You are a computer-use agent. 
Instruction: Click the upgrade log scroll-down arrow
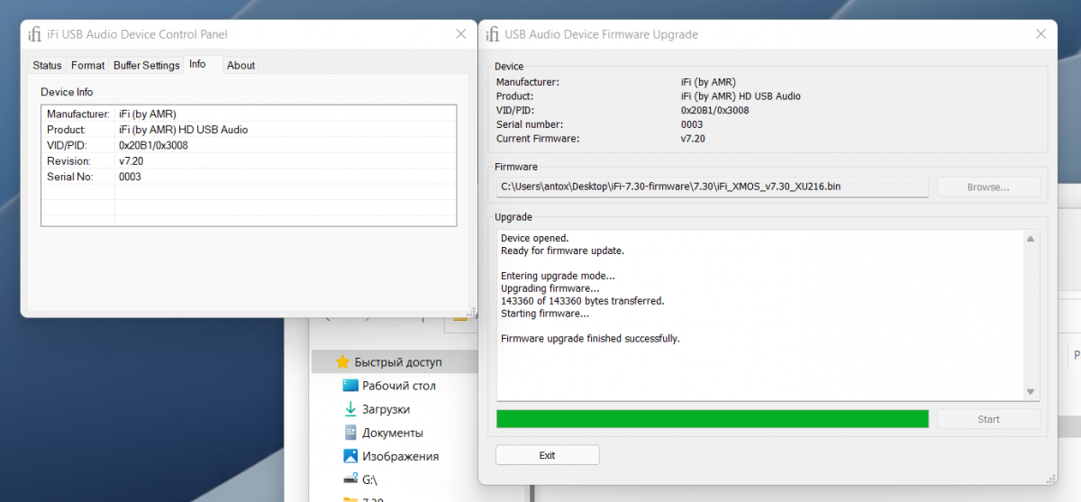1031,392
